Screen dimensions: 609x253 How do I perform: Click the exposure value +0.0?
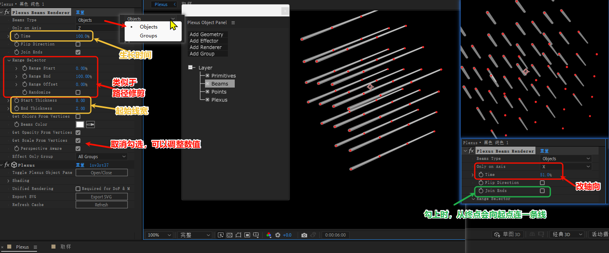pos(287,235)
